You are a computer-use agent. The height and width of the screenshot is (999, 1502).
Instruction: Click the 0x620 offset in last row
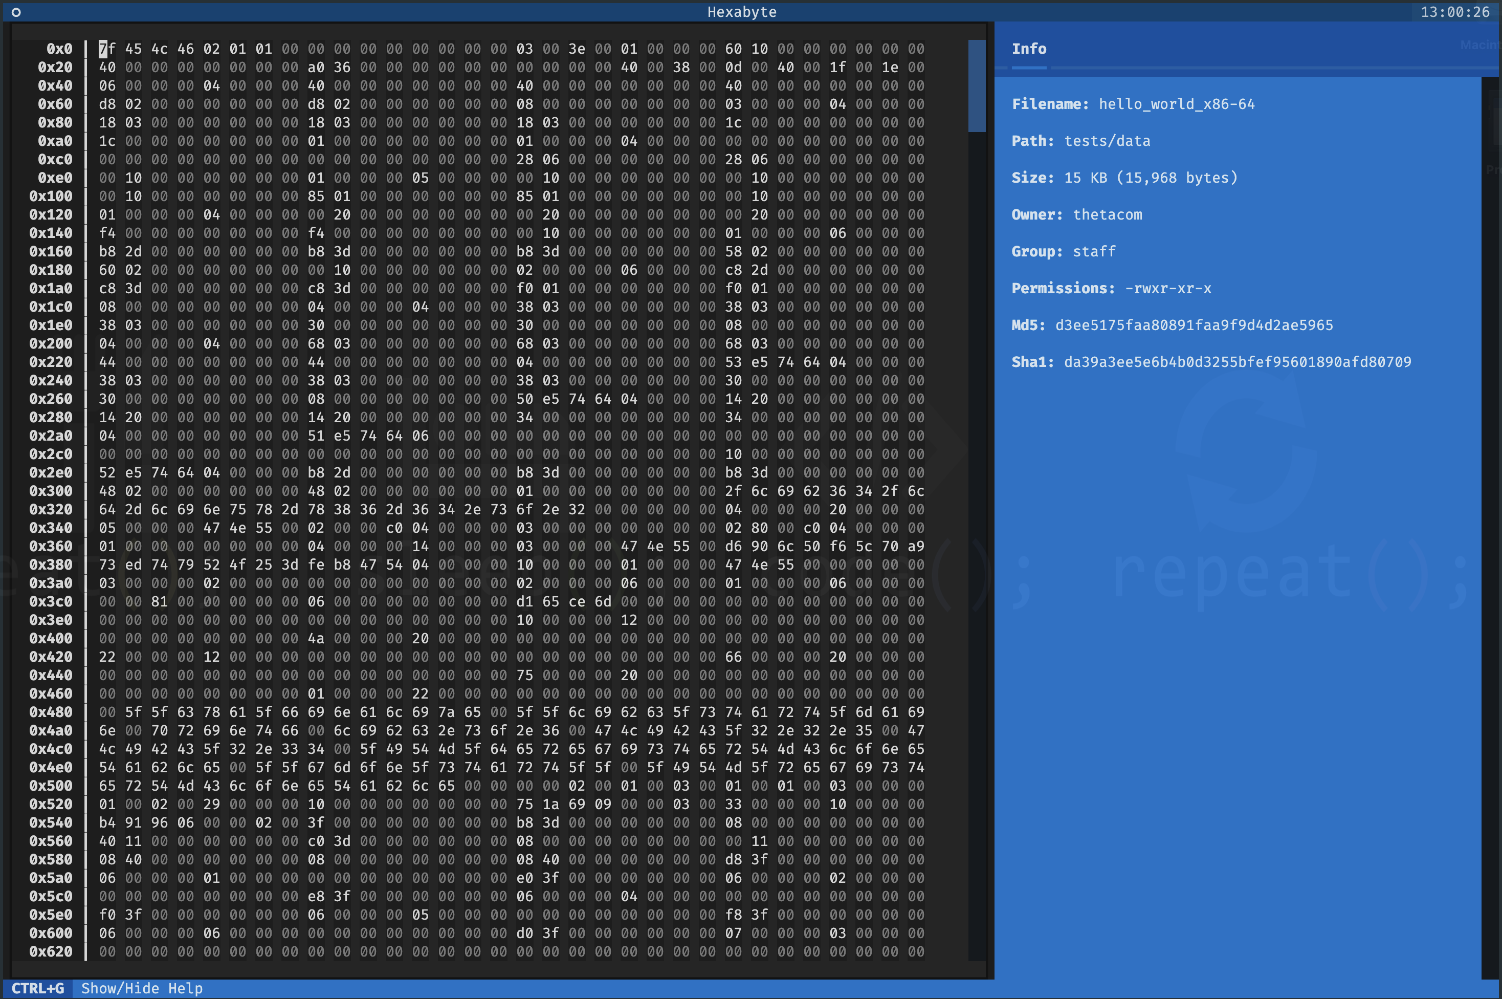point(51,951)
